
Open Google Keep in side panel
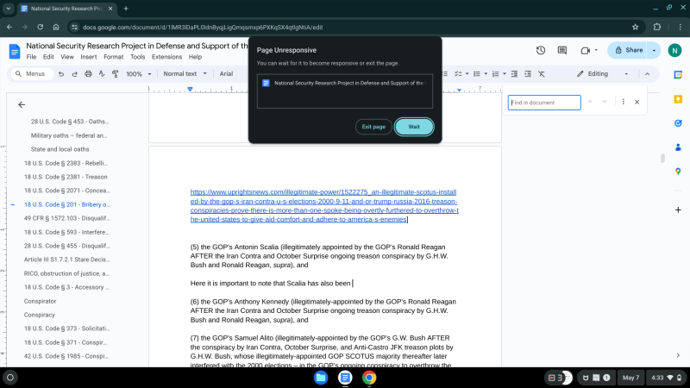tap(678, 100)
